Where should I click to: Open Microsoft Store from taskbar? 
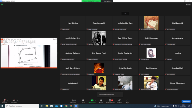pos(52,106)
